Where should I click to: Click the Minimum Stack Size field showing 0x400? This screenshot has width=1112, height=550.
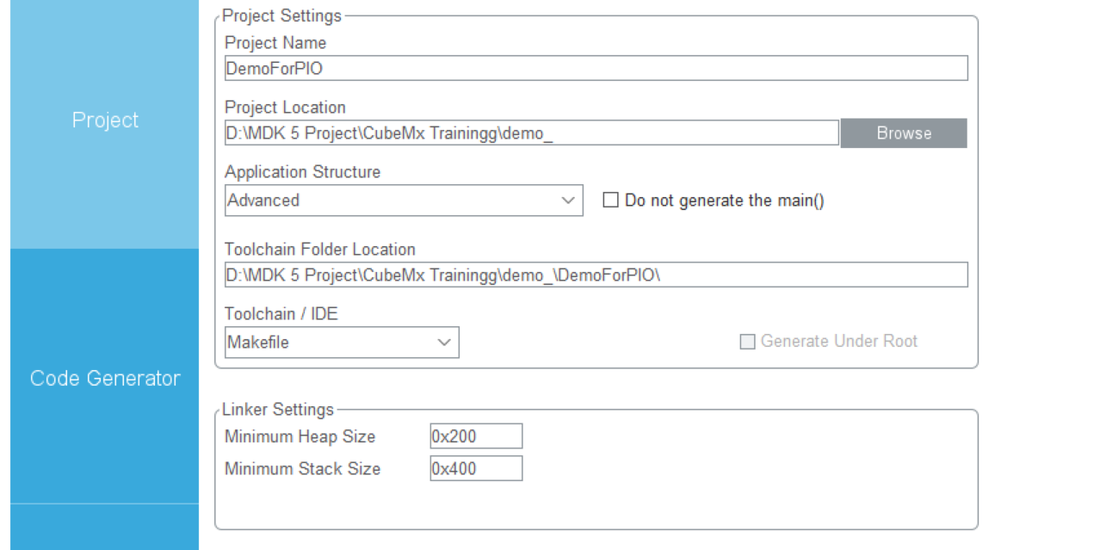476,469
